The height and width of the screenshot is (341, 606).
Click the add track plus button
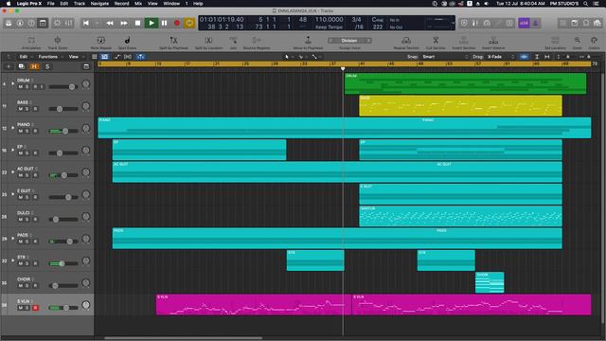coord(9,66)
